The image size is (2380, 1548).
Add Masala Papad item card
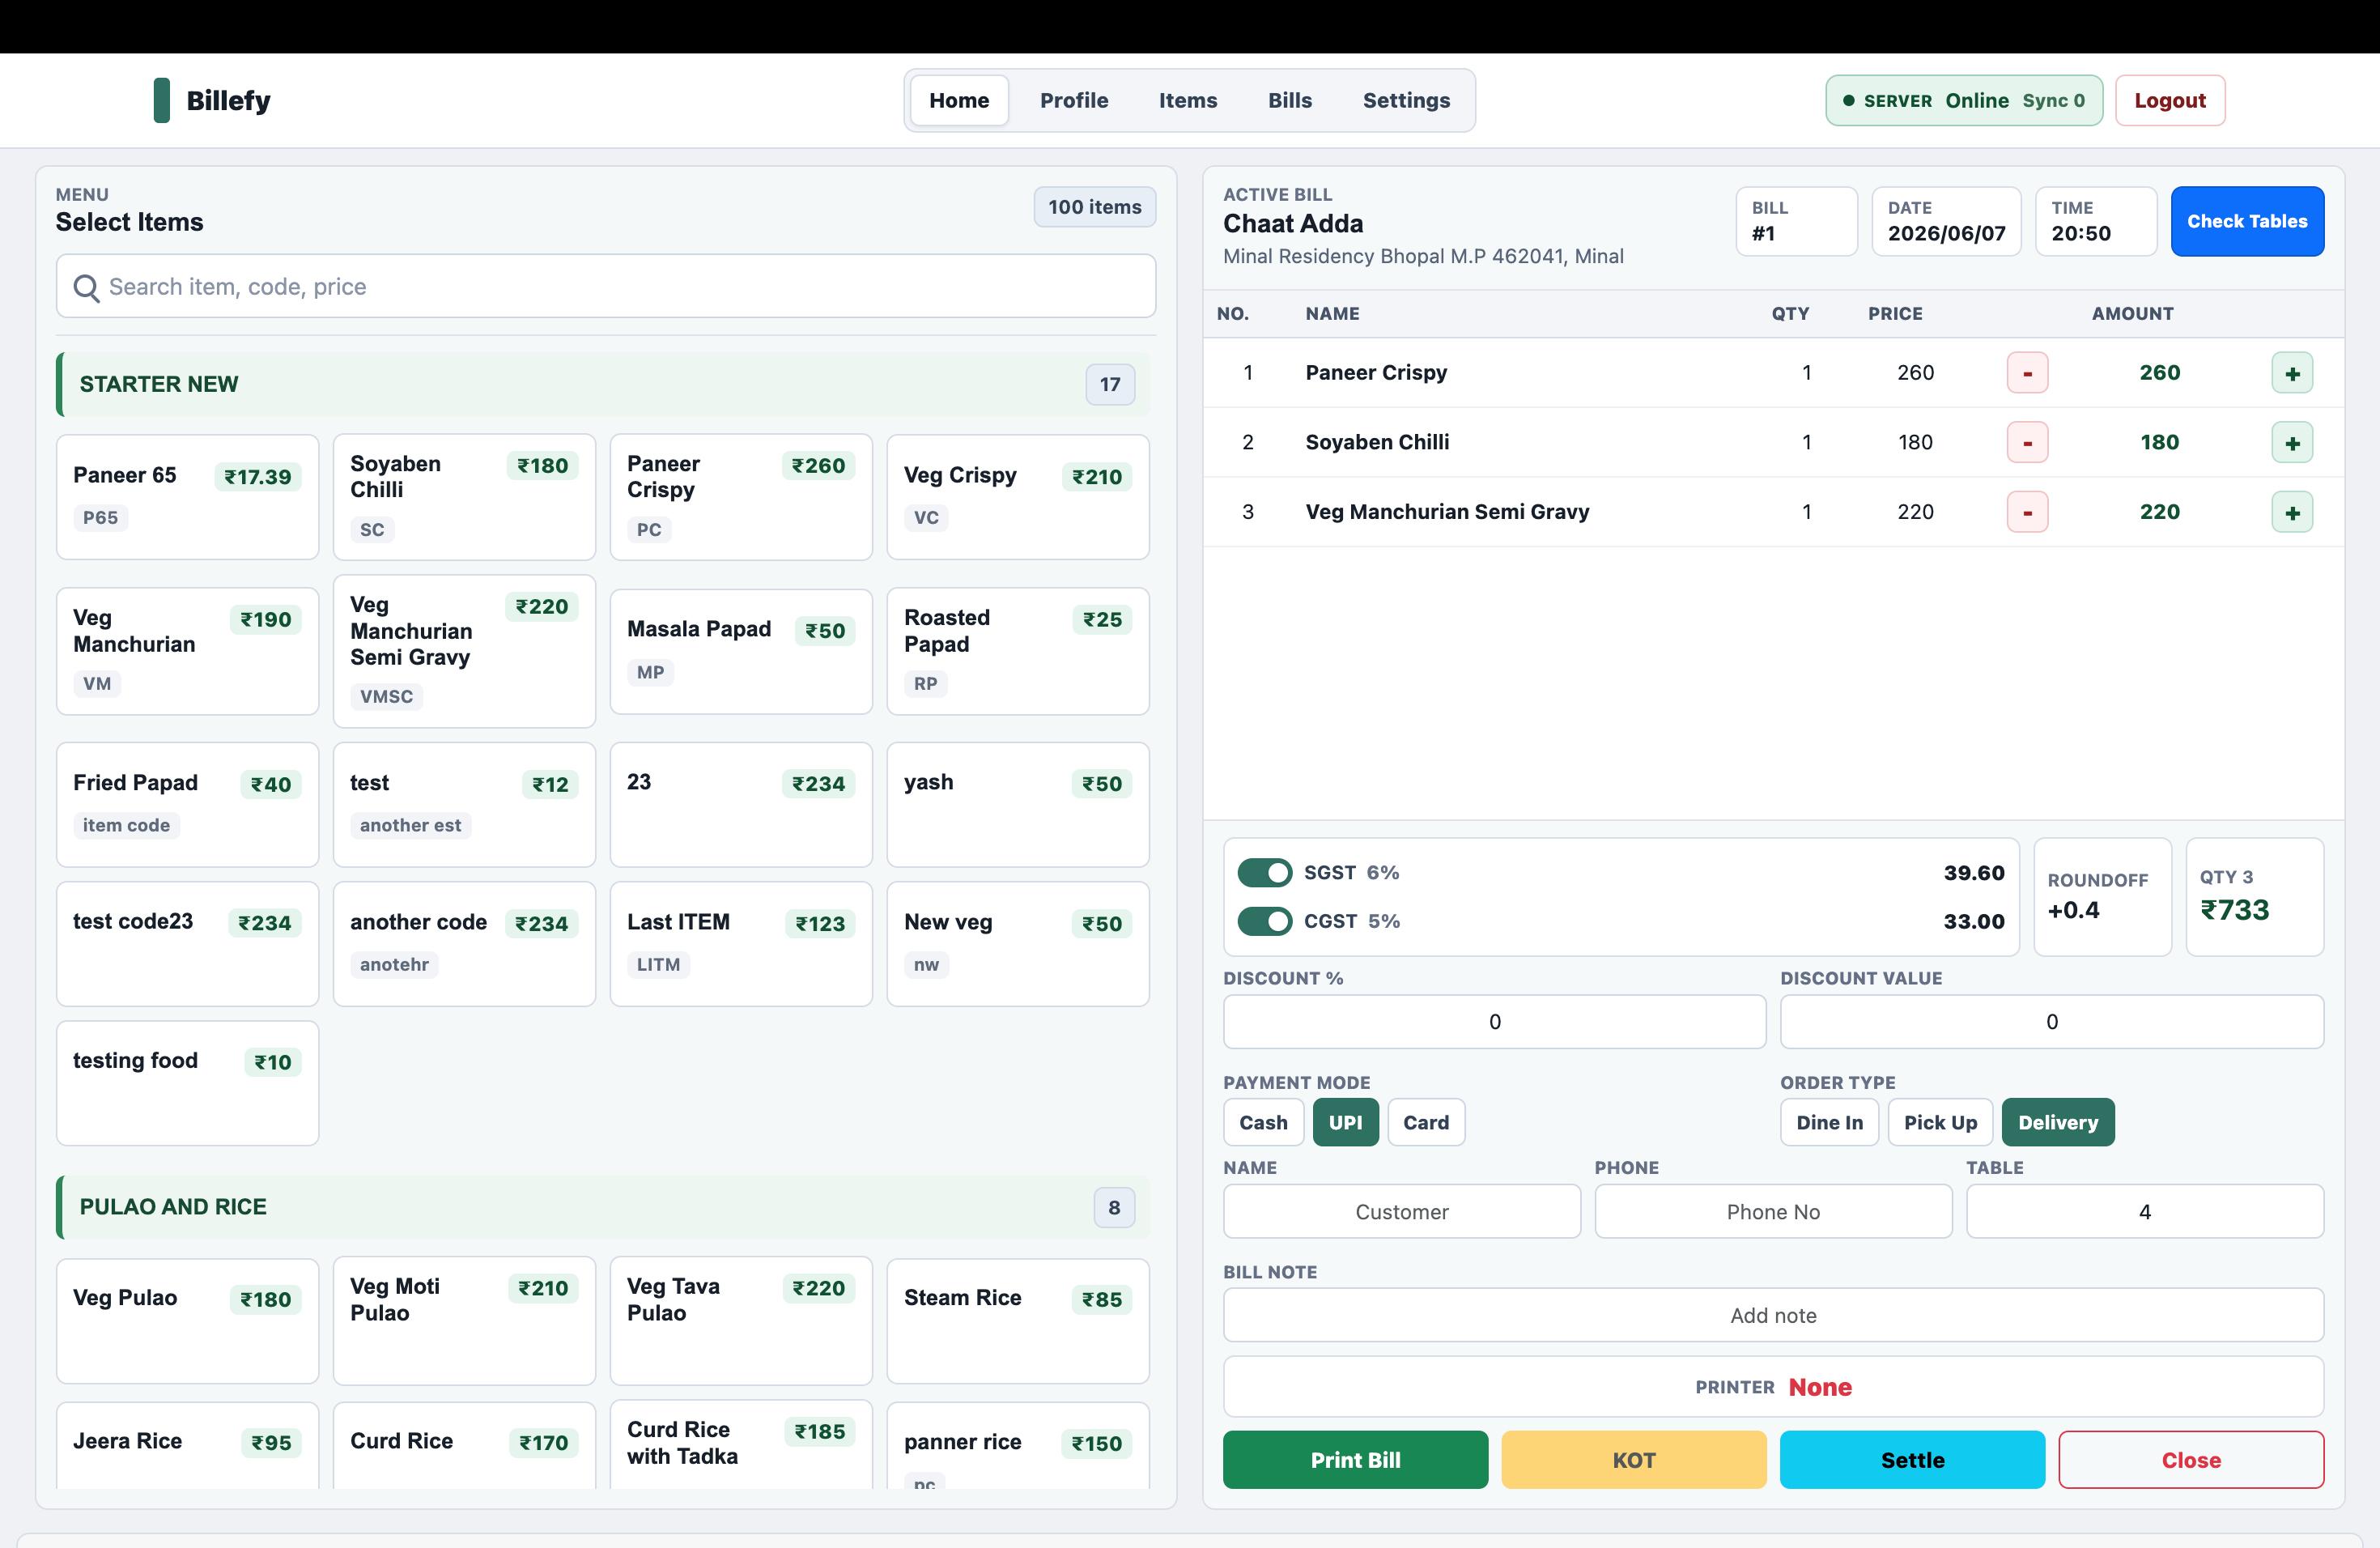[741, 651]
